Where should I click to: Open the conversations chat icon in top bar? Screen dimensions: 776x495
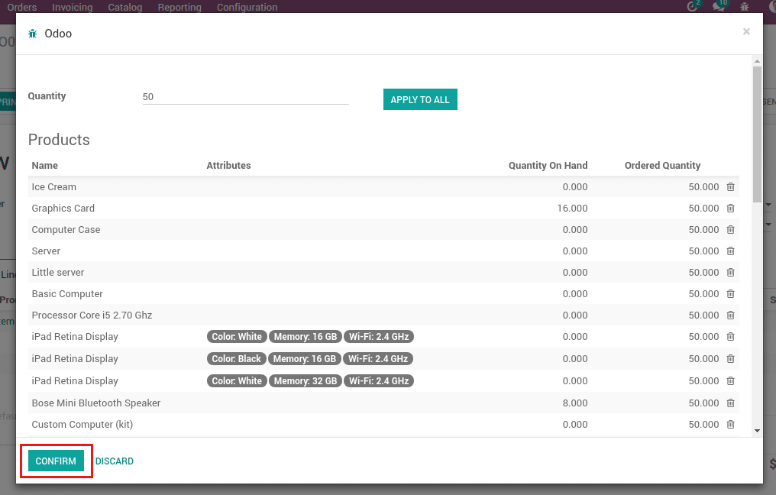[x=719, y=6]
